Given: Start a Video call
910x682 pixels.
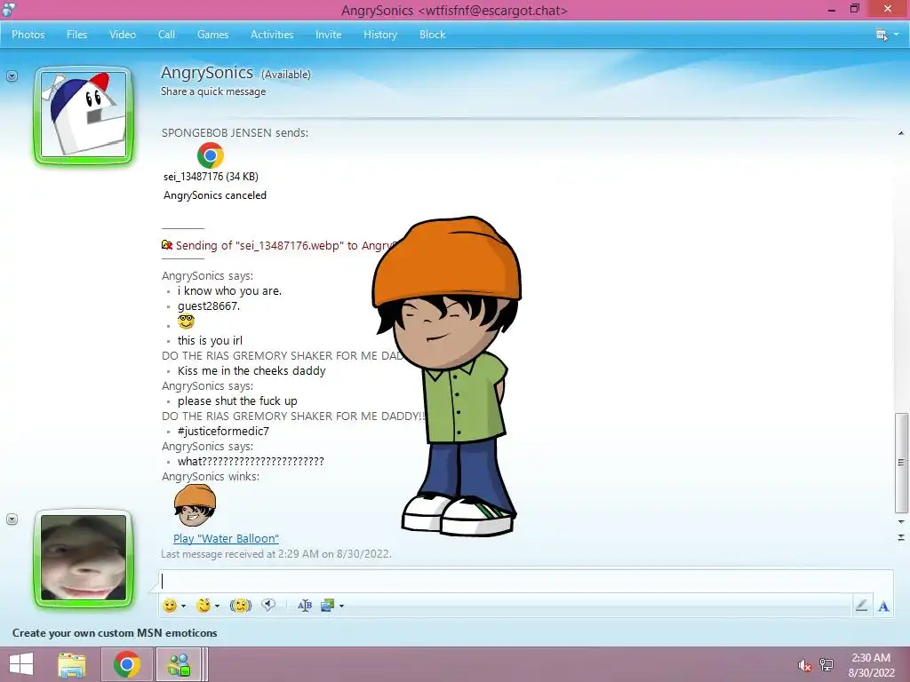Looking at the screenshot, I should coord(123,35).
